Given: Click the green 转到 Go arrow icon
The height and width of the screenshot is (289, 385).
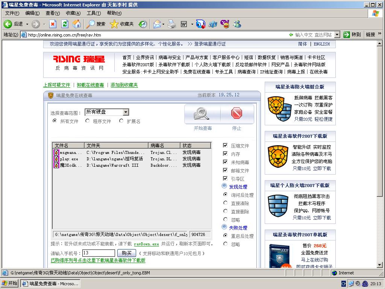Looking at the screenshot, I should (346, 35).
